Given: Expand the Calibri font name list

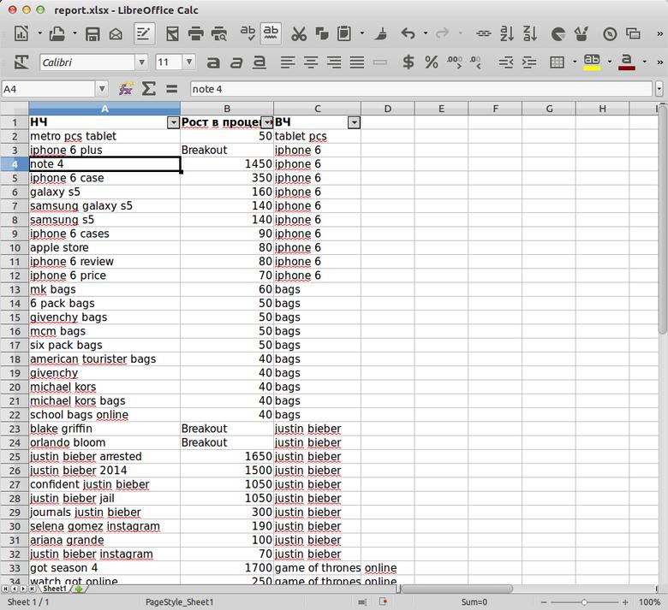Looking at the screenshot, I should click(141, 62).
